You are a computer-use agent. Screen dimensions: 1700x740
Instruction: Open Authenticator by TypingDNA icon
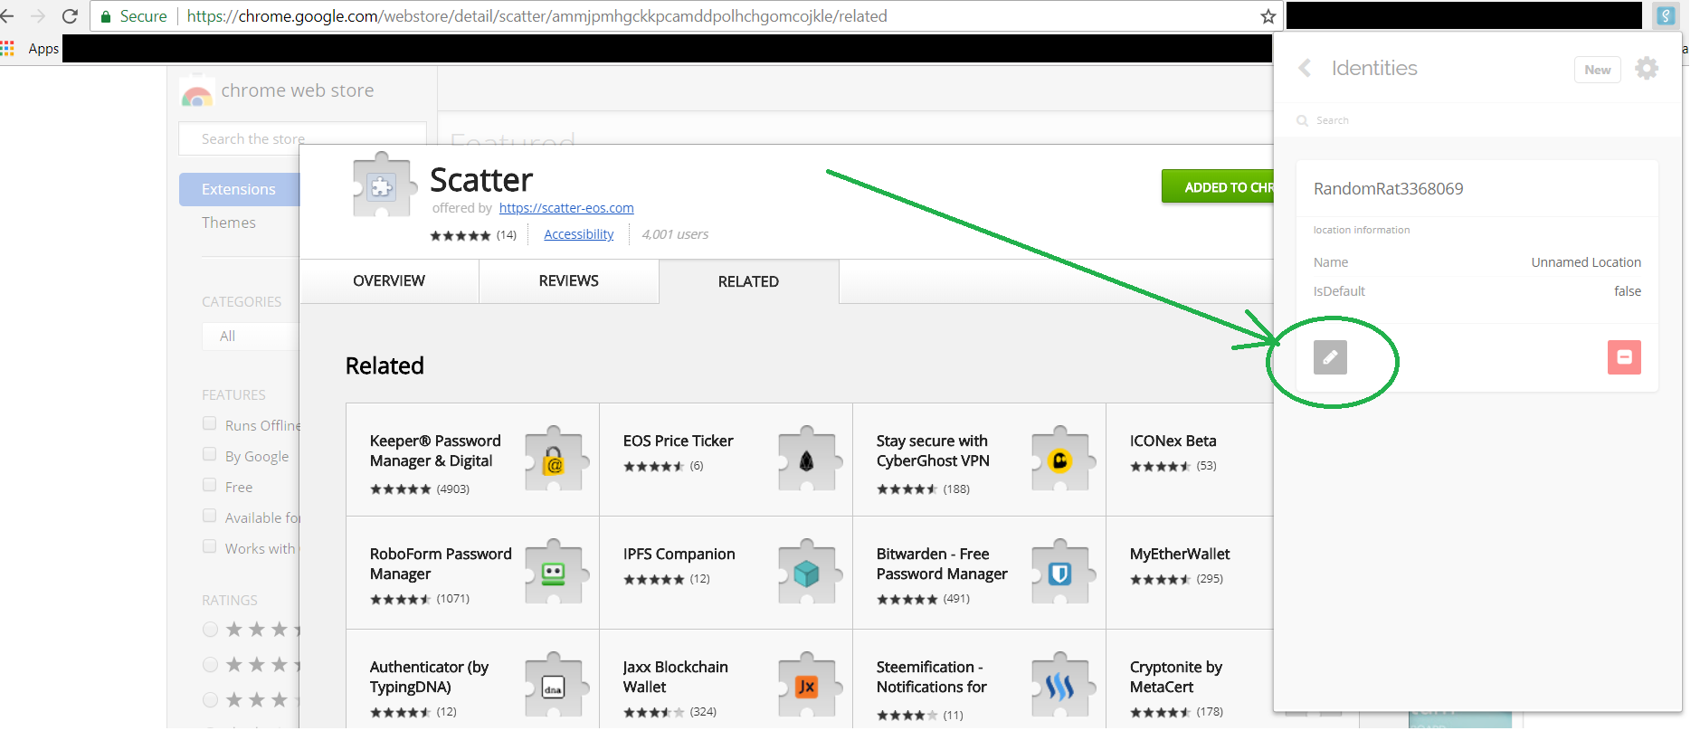556,687
